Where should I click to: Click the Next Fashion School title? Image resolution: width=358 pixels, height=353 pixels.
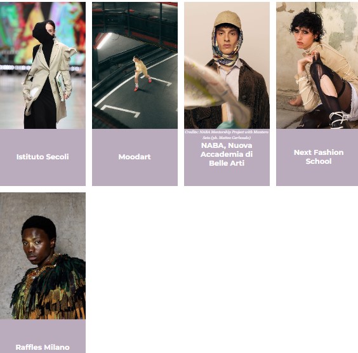tap(319, 157)
